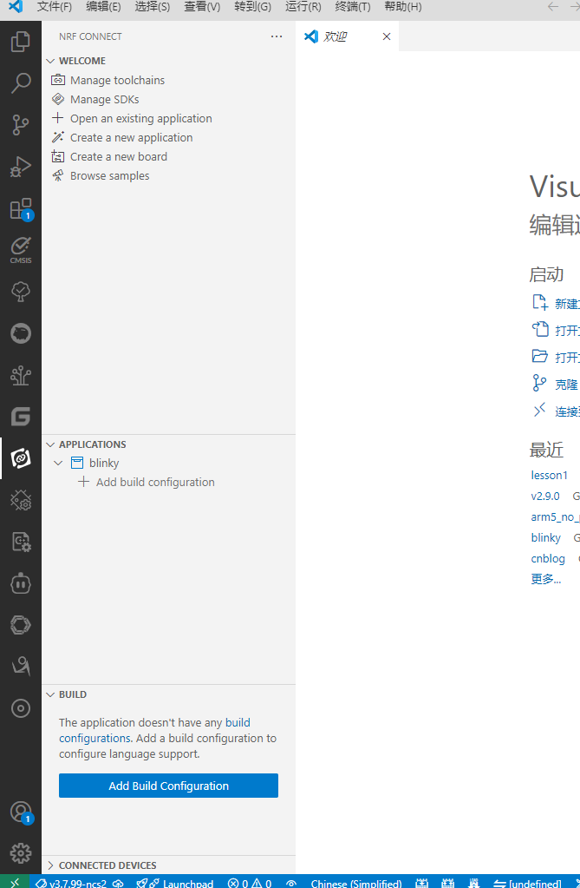Open recent project lesson1
The width and height of the screenshot is (580, 888).
pos(549,475)
